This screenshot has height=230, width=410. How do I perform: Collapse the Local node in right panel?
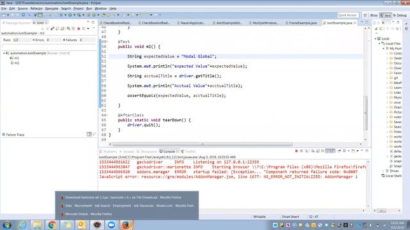coord(376,38)
